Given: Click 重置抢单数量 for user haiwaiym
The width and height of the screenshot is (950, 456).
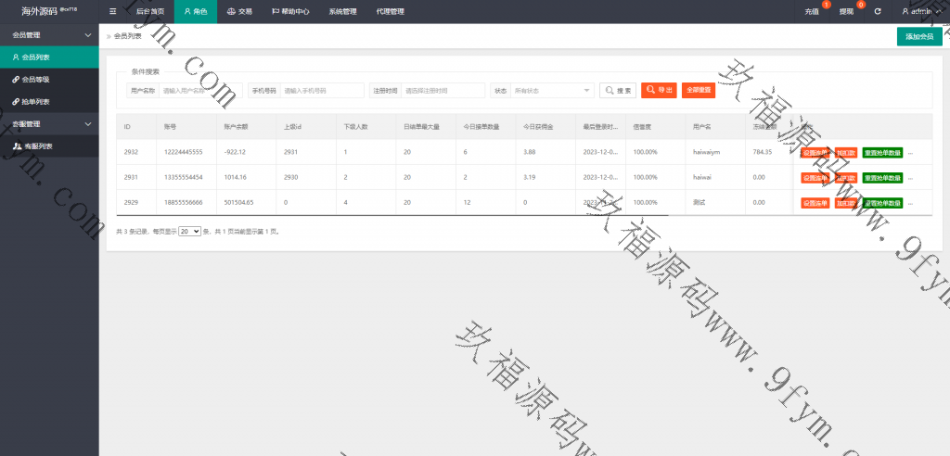Looking at the screenshot, I should pos(881,152).
